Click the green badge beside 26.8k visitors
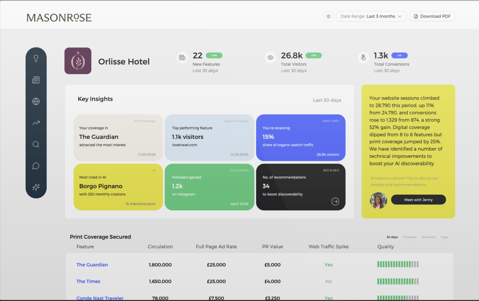479x301 pixels. pyautogui.click(x=314, y=56)
